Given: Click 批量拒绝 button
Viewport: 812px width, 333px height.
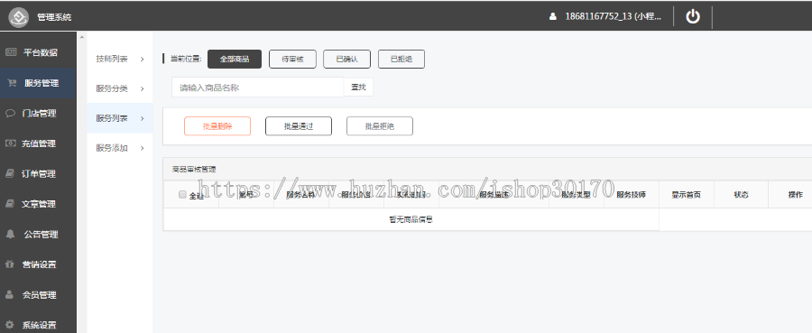Looking at the screenshot, I should (x=380, y=125).
